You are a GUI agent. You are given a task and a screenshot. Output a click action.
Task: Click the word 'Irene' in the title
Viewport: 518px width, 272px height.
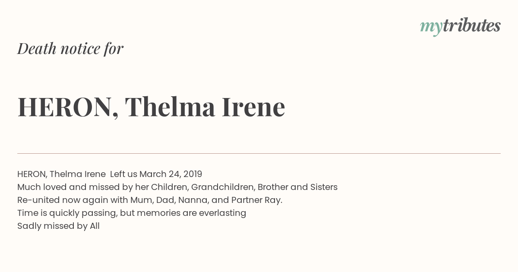point(253,107)
